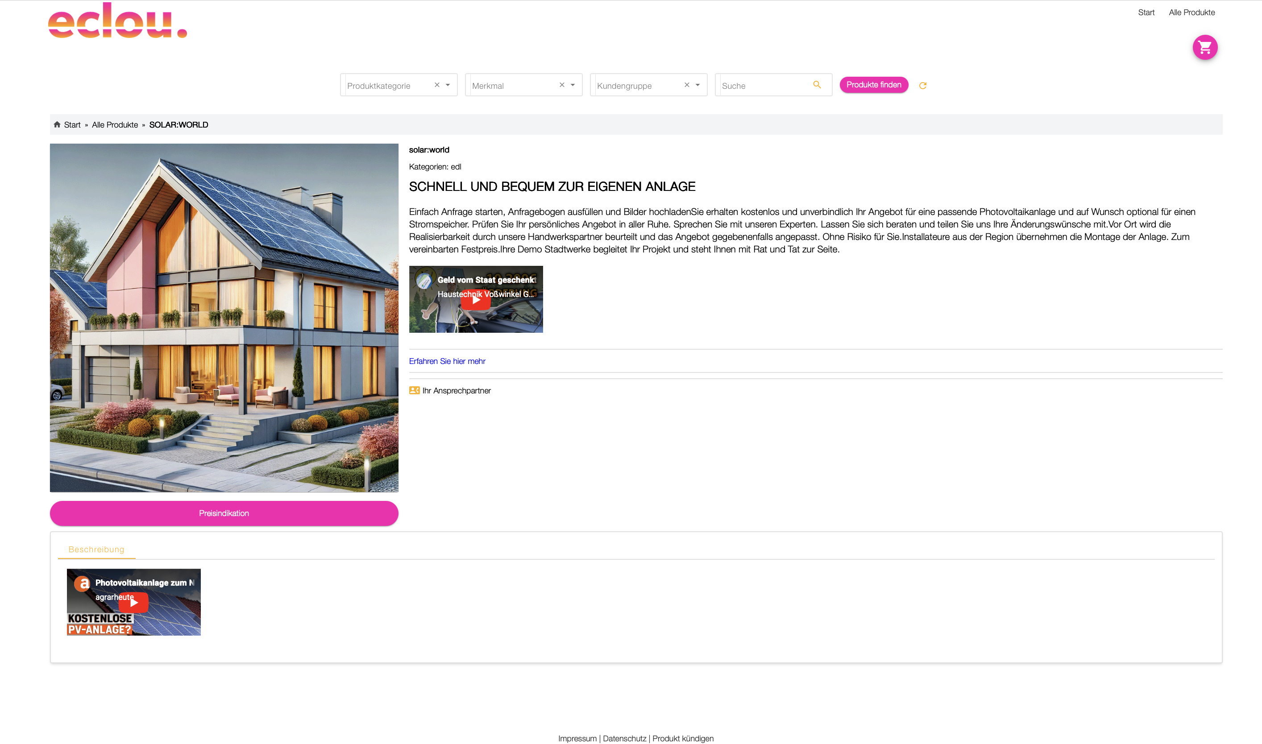Click the agrarheute channel avatar icon
The height and width of the screenshot is (744, 1262).
[82, 583]
